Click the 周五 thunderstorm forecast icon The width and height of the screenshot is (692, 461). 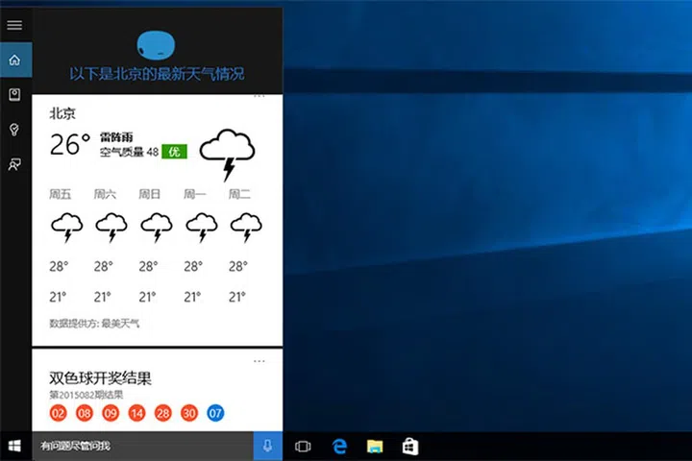click(x=66, y=228)
